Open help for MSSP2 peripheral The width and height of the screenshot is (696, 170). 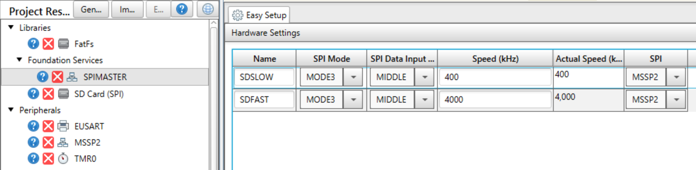point(33,142)
